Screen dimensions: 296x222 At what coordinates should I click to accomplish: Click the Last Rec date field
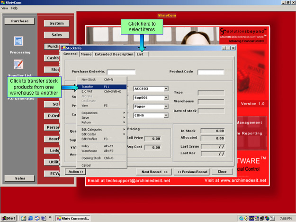pyautogui.click(x=213, y=154)
